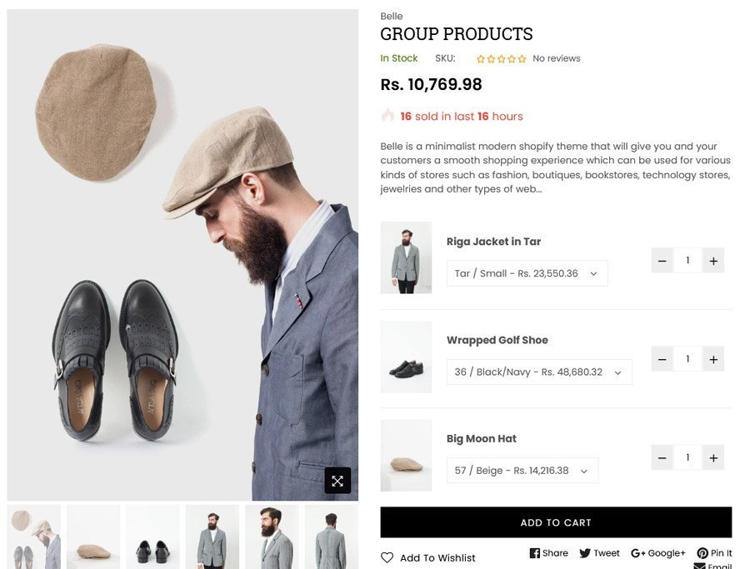Click the zoom expand icon on product image
Screen dimensions: 750x569
tap(337, 481)
